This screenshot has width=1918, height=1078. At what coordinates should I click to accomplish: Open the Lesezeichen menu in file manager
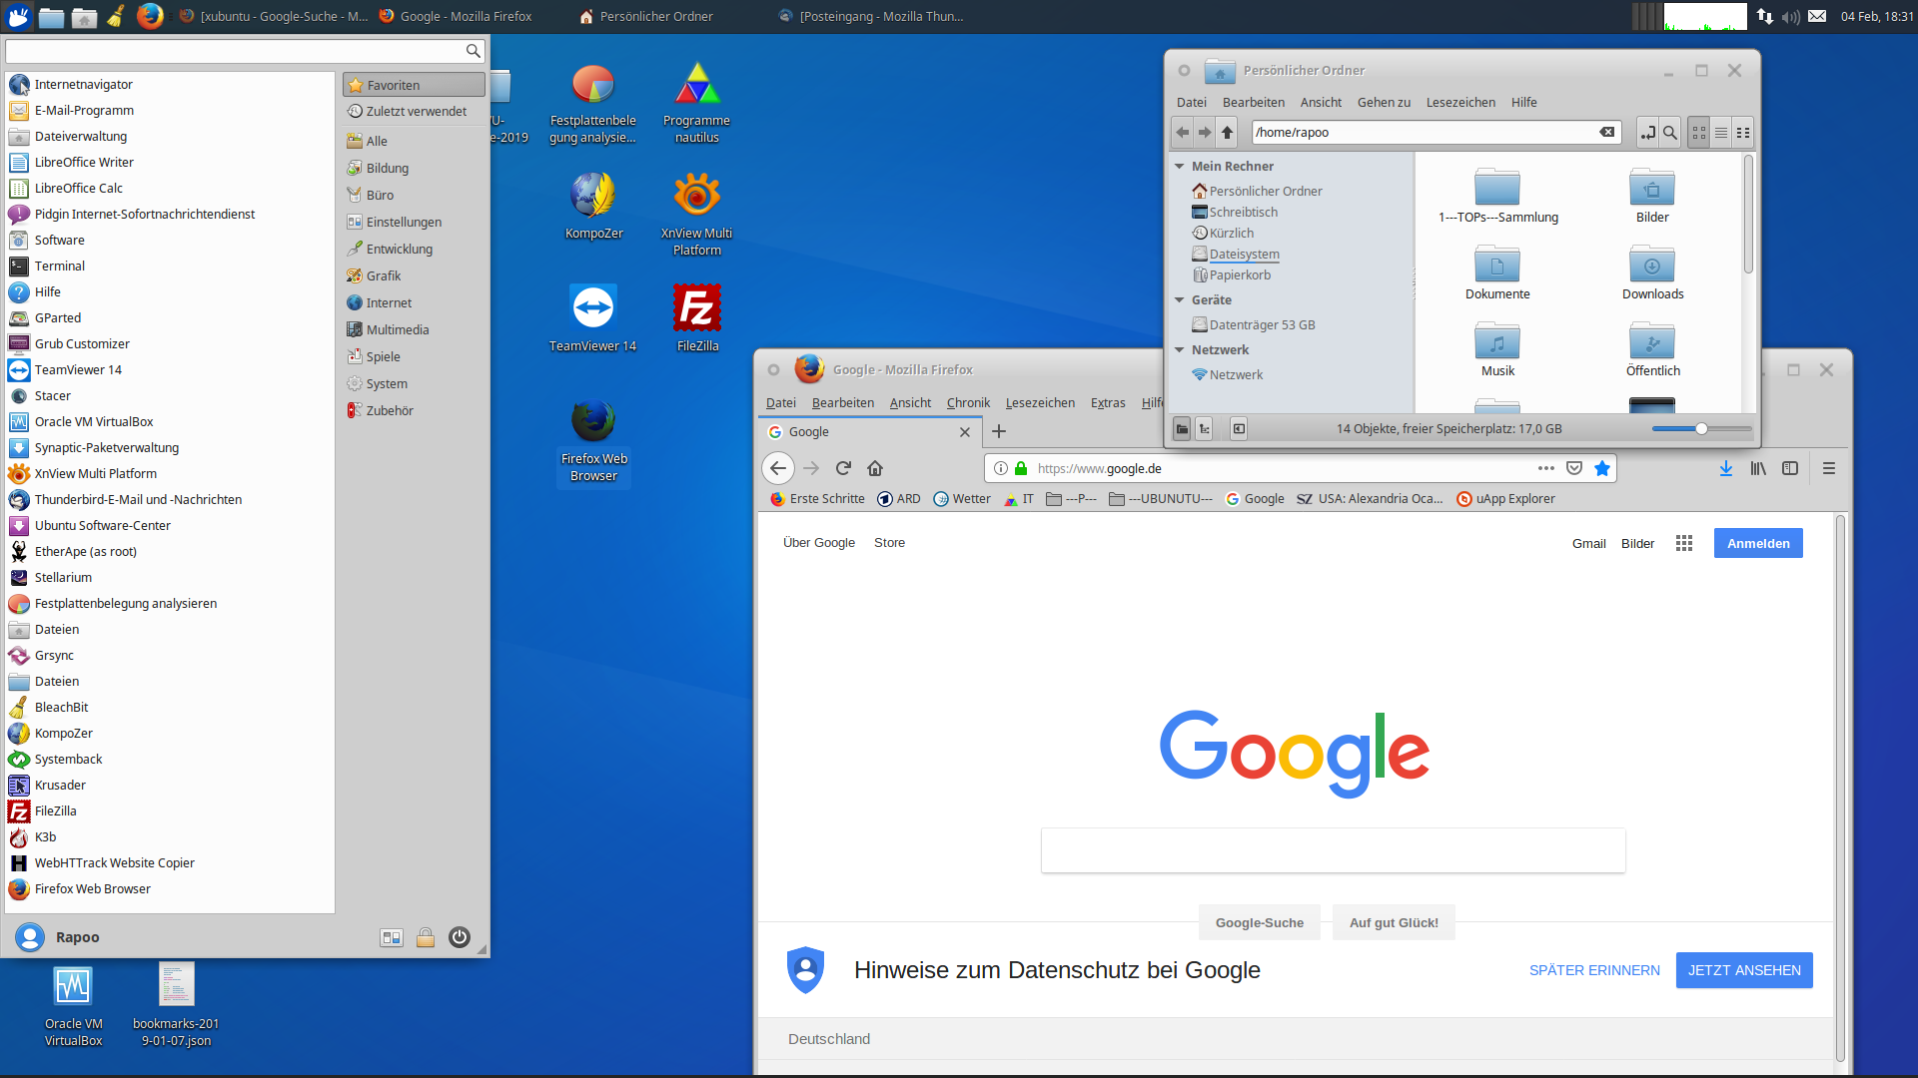coord(1460,102)
